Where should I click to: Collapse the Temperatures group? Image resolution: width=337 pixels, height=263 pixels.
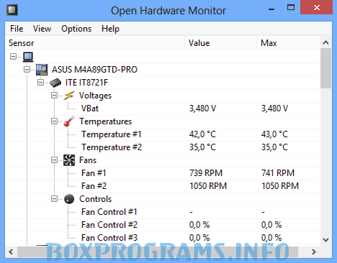click(x=54, y=121)
